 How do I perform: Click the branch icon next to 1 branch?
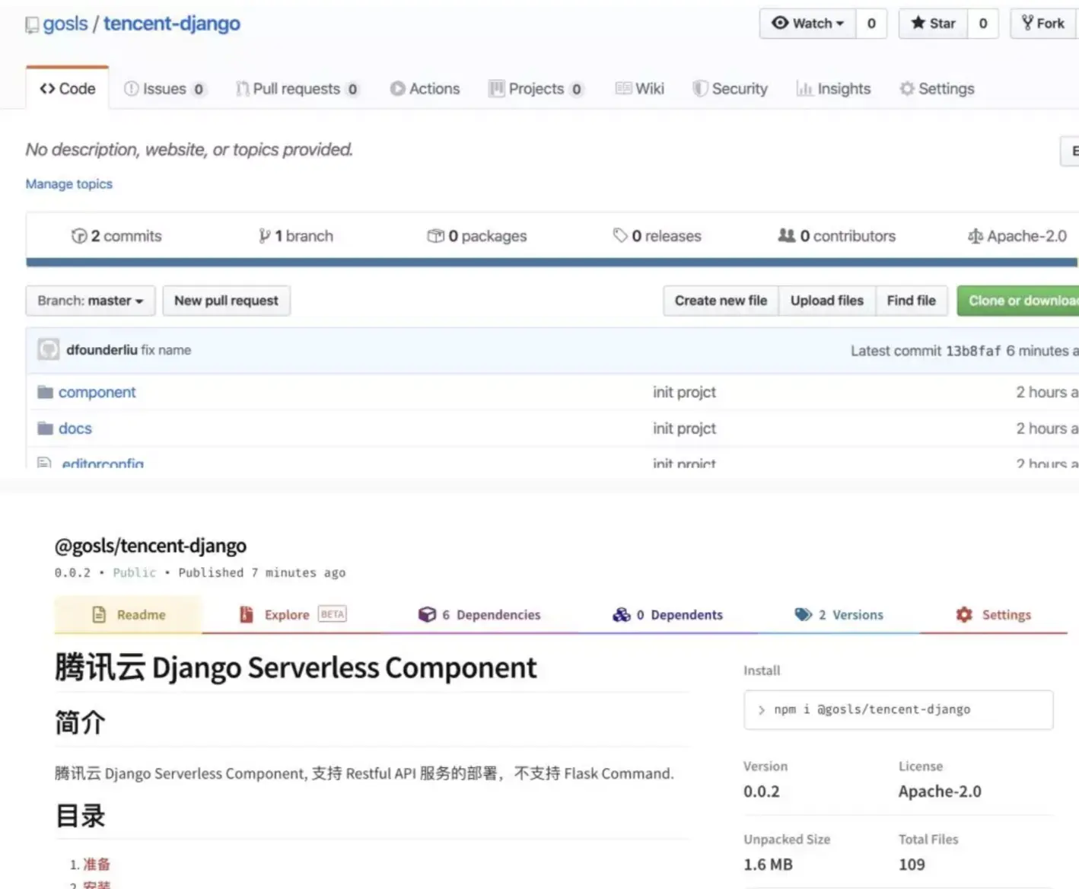pyautogui.click(x=264, y=236)
